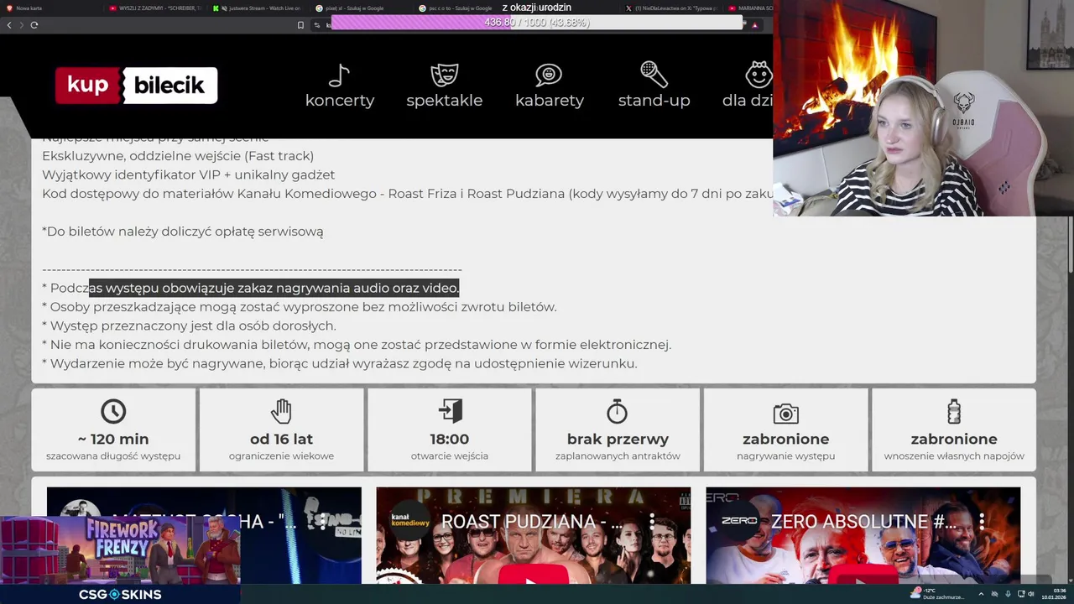
Task: Click the volume speaker tray icon
Action: pos(1032,594)
